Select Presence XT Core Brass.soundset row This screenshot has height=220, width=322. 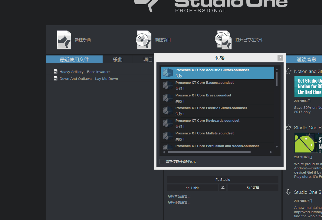pos(217,98)
